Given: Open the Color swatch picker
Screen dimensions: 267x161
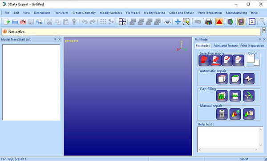Looking at the screenshot, I should [253, 60].
